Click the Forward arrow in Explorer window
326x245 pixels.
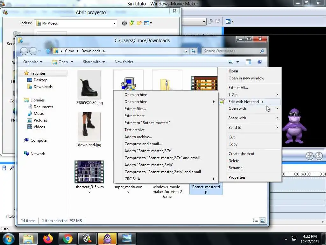pyautogui.click(x=33, y=51)
